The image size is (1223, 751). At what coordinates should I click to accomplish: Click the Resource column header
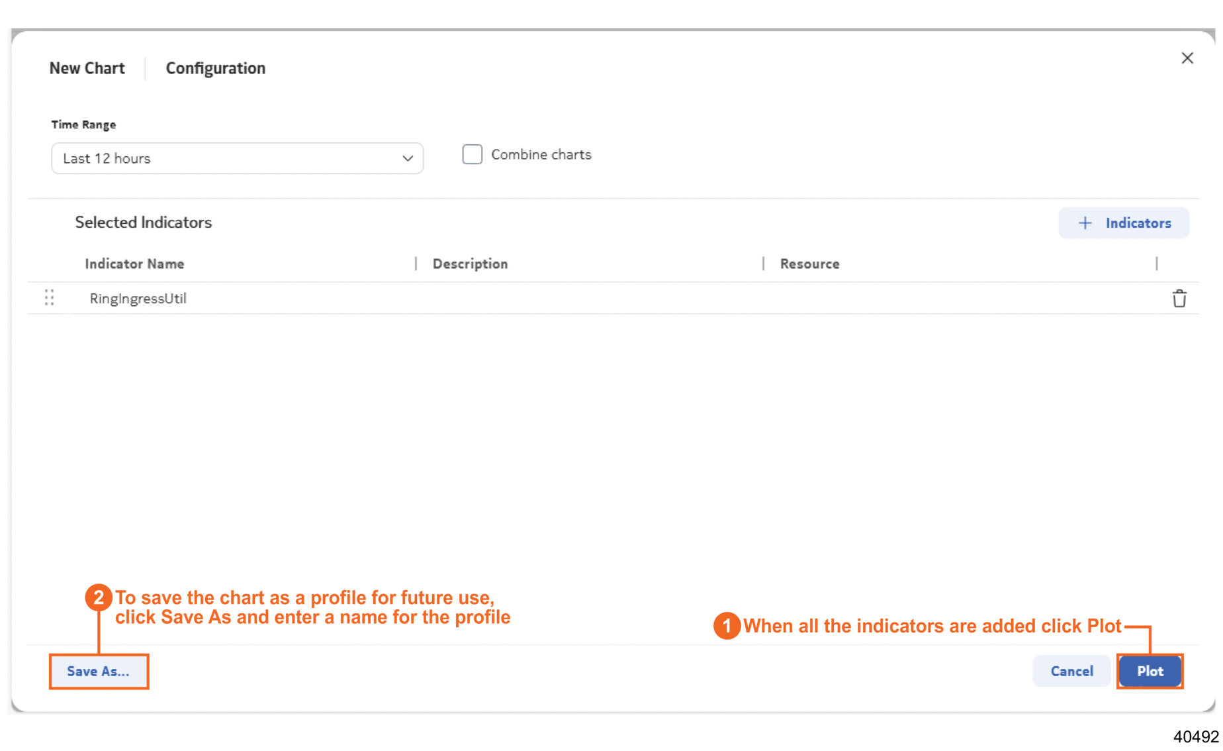809,264
